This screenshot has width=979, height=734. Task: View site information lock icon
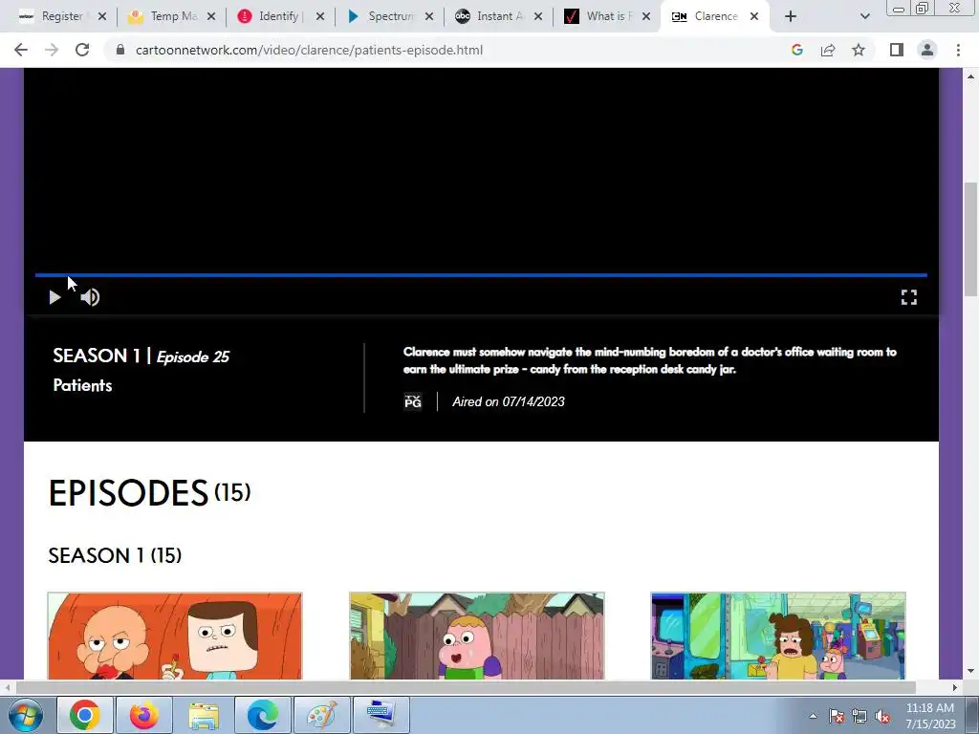[121, 50]
